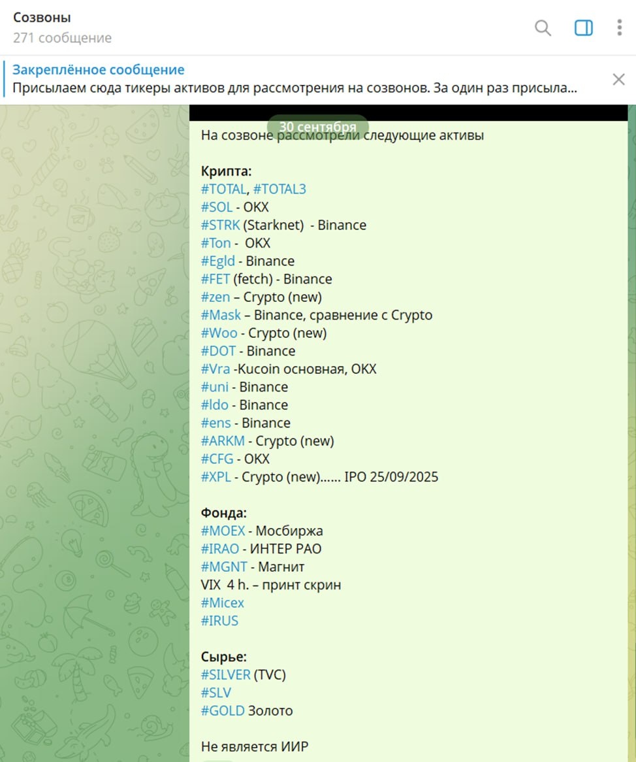
Task: Click text ИНТЕР РАО
Action: click(285, 549)
